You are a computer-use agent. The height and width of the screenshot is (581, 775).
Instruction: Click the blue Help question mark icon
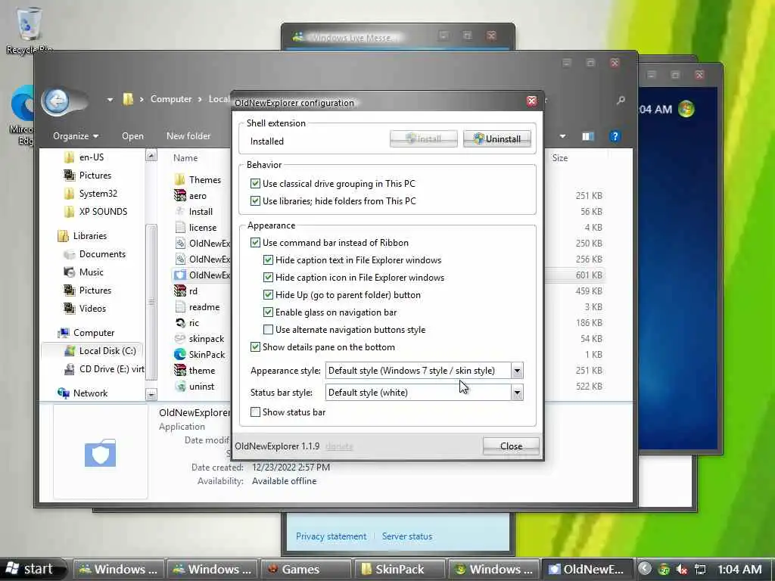[615, 136]
